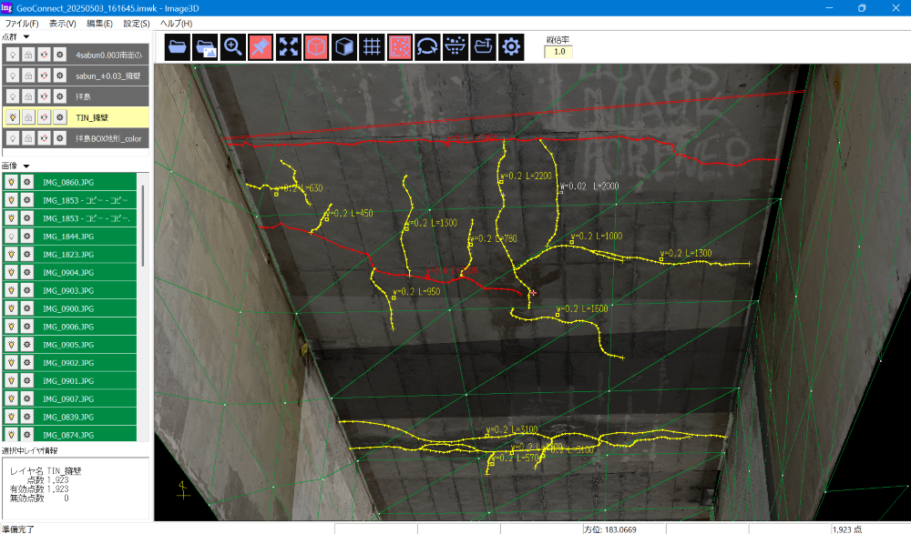Open the toolbar gear settings icon

point(510,47)
